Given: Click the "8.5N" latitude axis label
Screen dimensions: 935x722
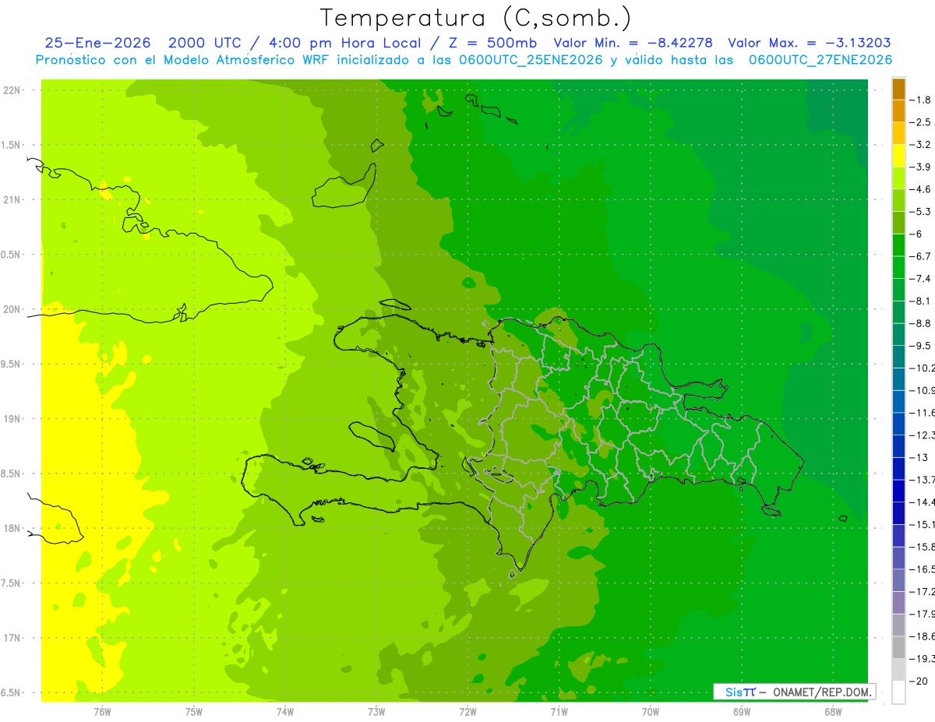Looking at the screenshot, I should point(11,474).
